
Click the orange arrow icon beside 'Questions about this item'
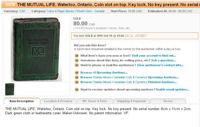click(x=77, y=60)
